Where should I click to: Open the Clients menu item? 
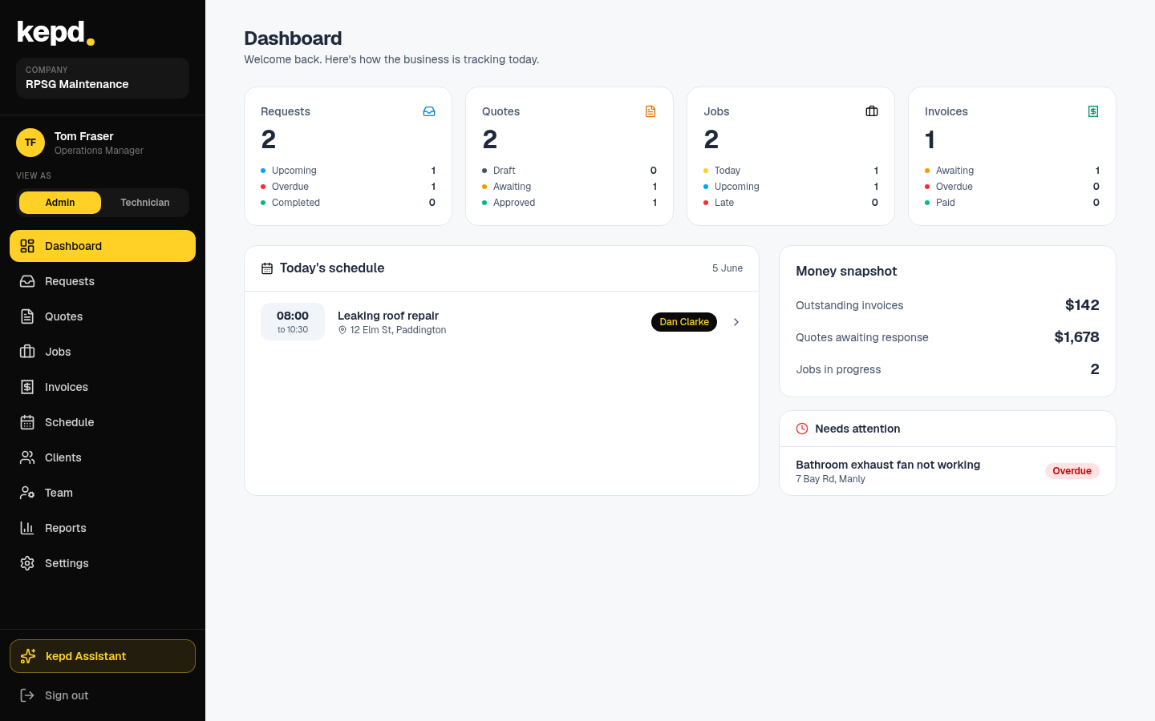(103, 457)
